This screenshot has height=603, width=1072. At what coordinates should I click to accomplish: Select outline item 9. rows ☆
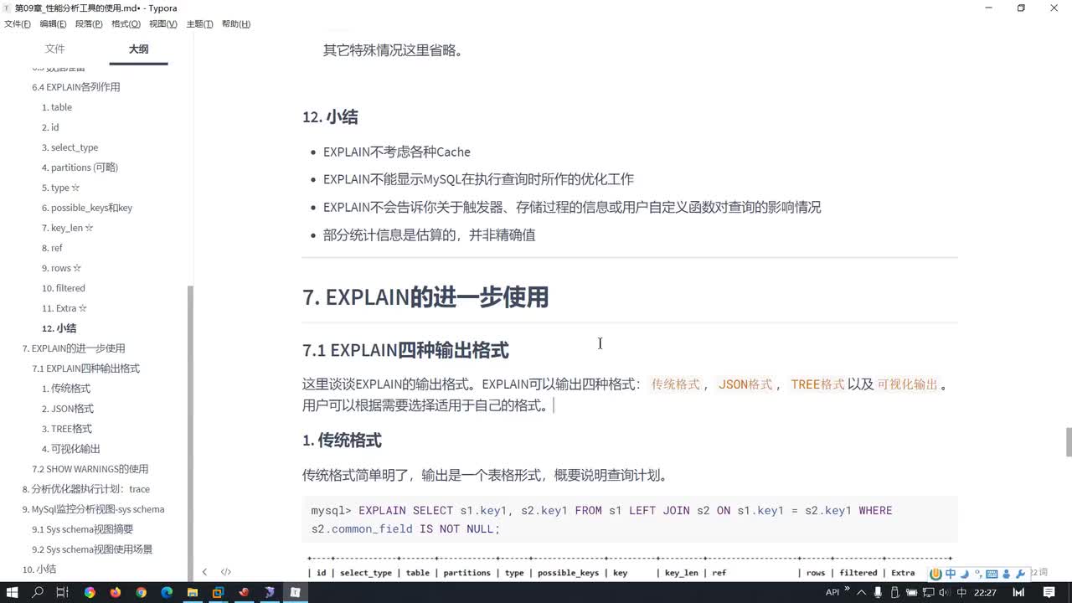pyautogui.click(x=62, y=268)
